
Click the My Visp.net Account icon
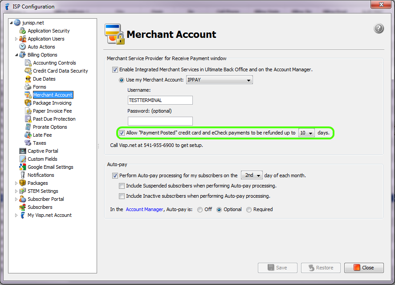point(23,215)
